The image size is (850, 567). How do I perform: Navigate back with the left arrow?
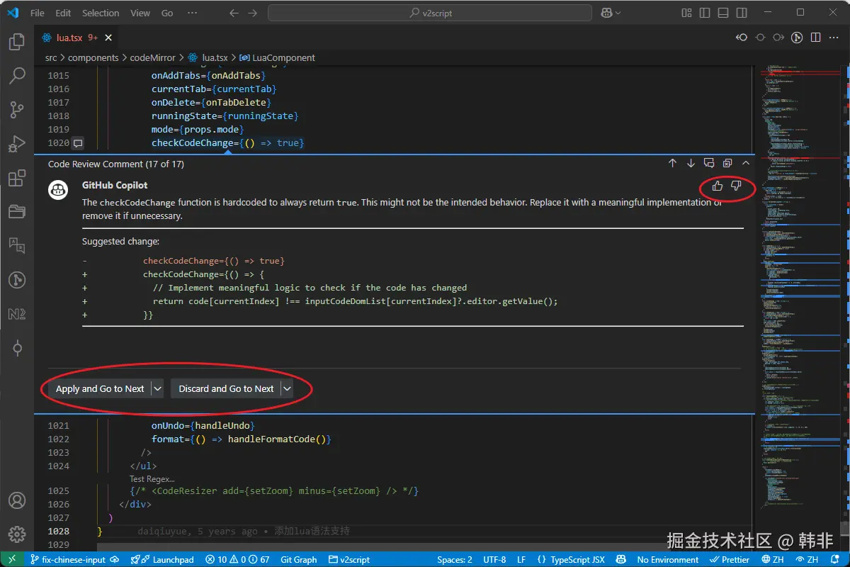click(234, 13)
